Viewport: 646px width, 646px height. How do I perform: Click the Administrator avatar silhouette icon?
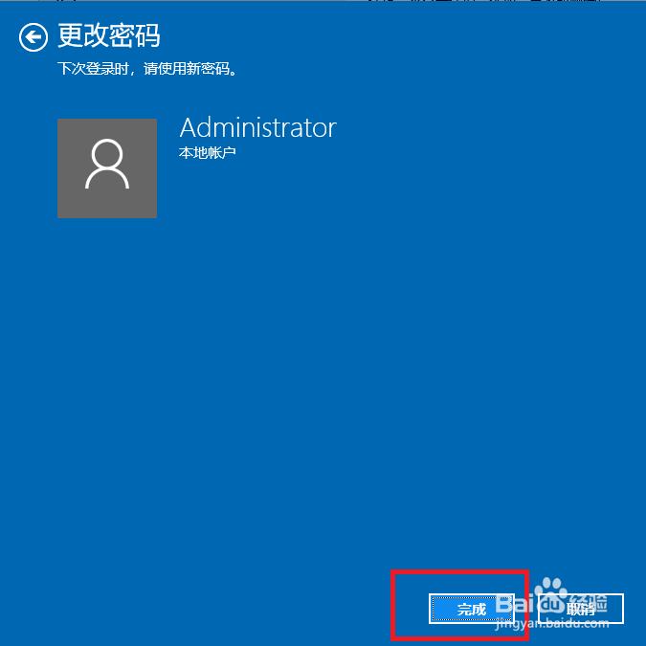tap(107, 164)
